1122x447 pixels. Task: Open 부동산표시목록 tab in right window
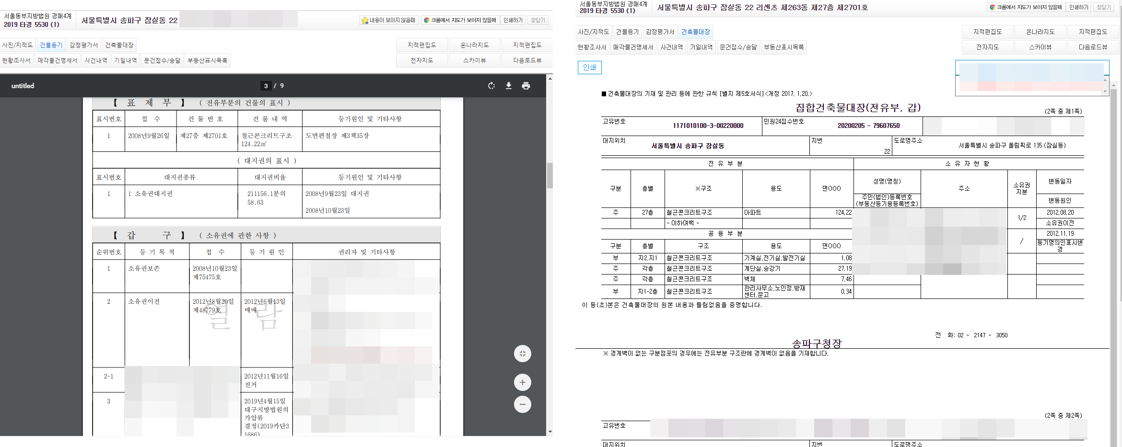(784, 47)
